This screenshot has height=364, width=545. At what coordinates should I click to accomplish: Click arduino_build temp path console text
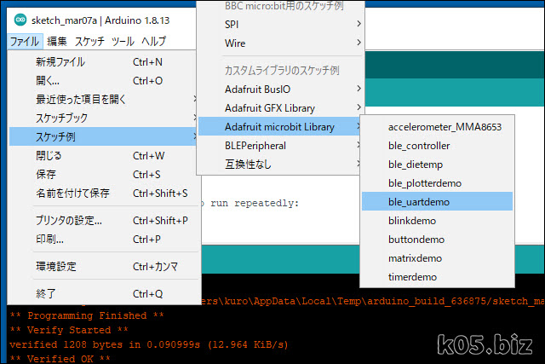(373, 301)
